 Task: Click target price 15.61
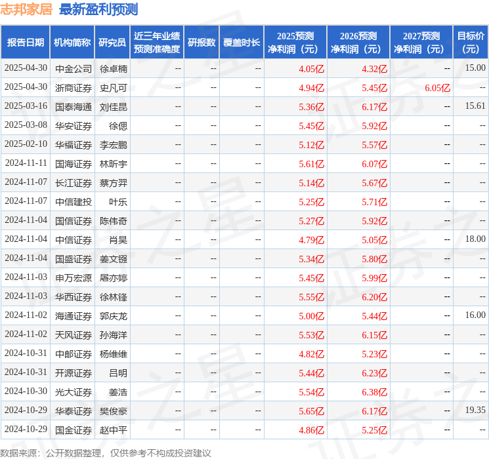[x=475, y=106]
